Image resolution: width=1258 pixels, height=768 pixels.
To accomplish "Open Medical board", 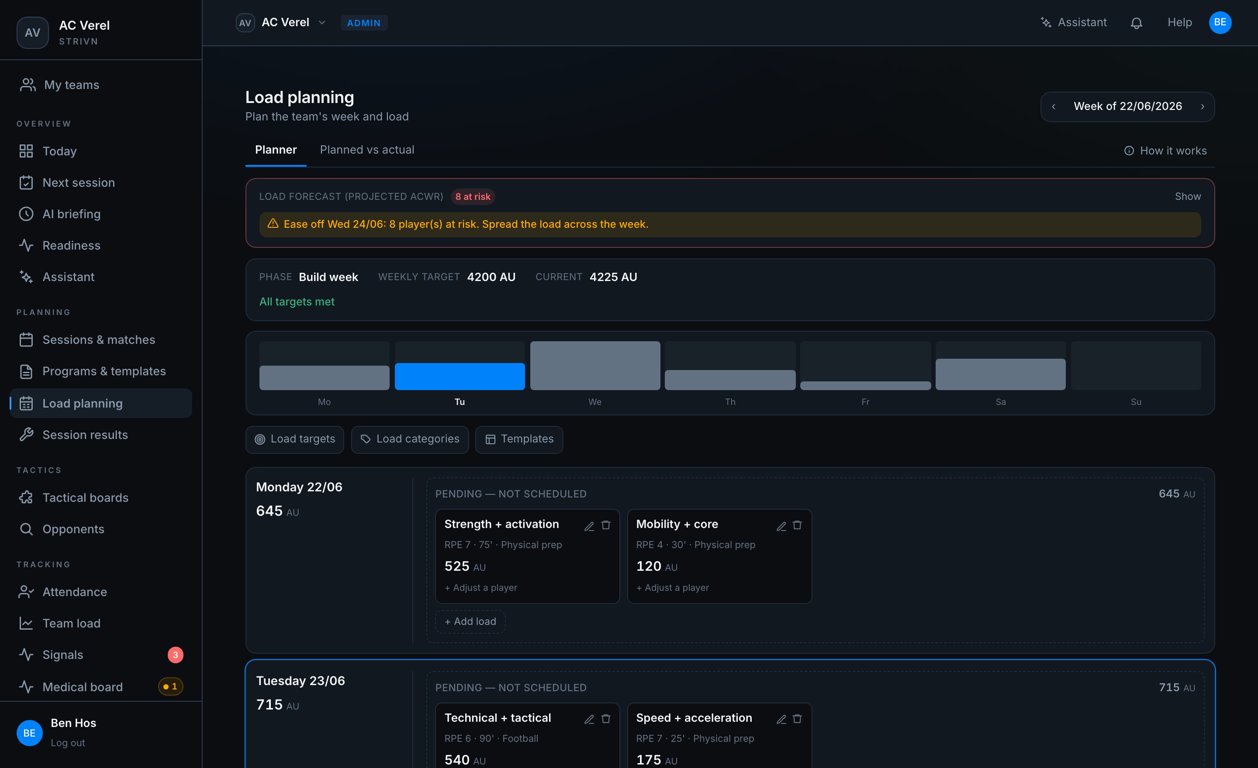I will 101,687.
